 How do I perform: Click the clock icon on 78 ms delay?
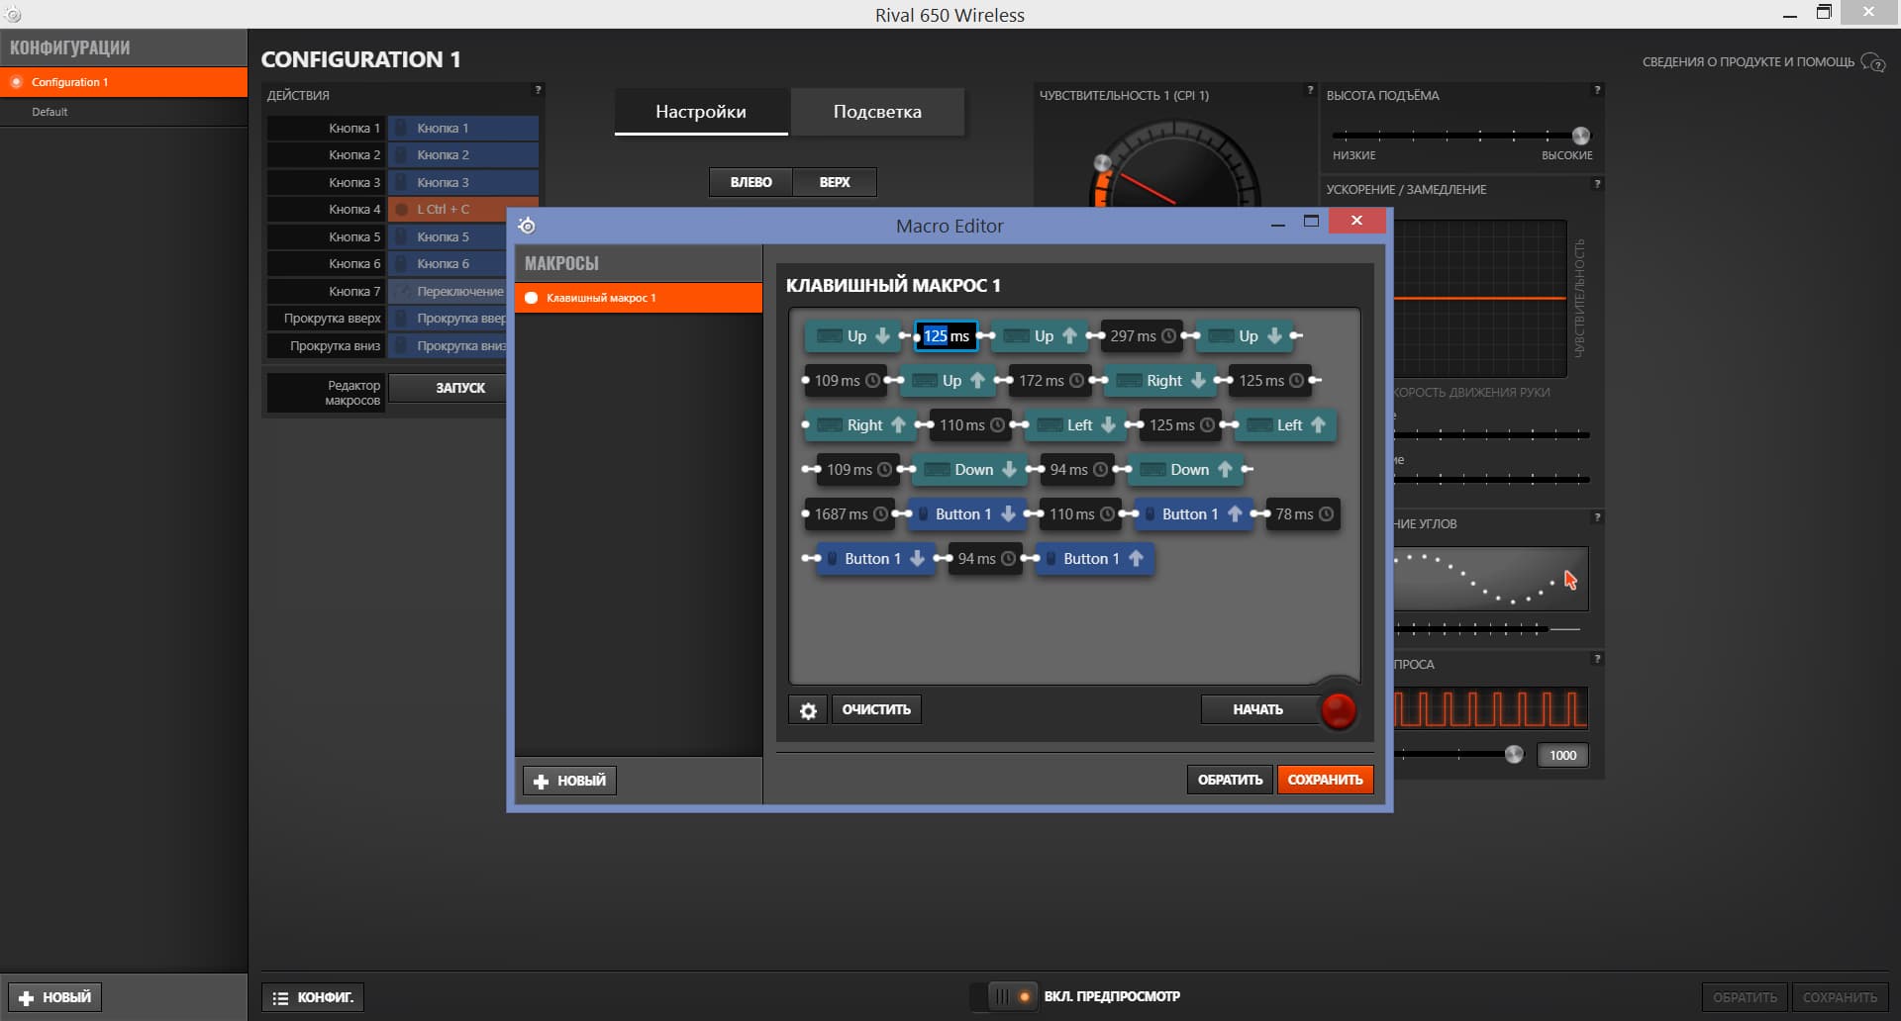pyautogui.click(x=1326, y=514)
